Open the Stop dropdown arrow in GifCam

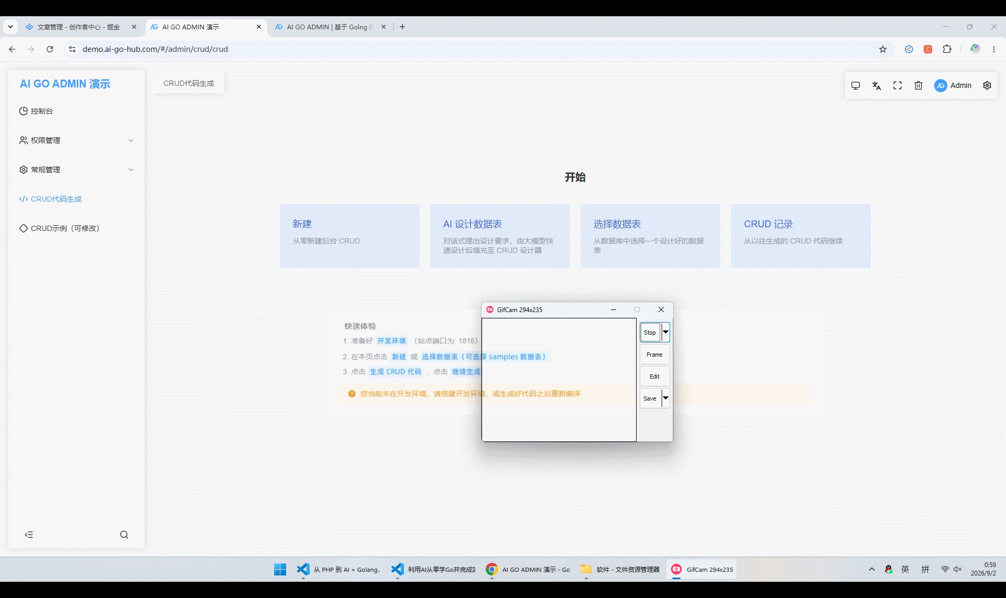[665, 333]
